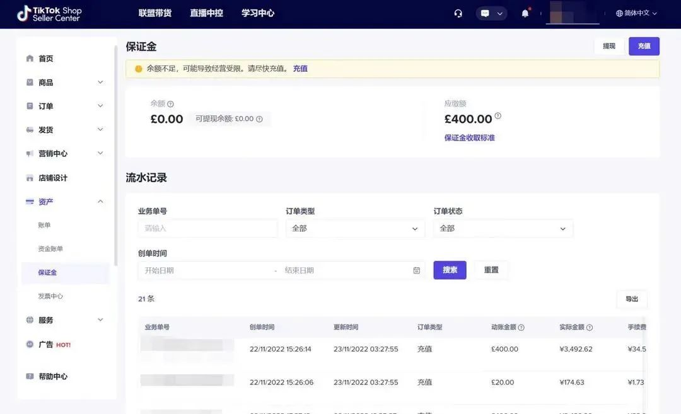This screenshot has height=414, width=681.
Task: Open the 订单状态 dropdown
Action: [x=503, y=229]
